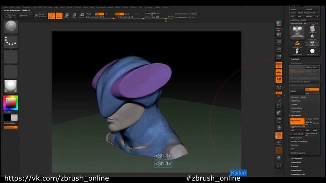Image resolution: width=326 pixels, height=183 pixels.
Task: Select the SimpleBrush tool thumbnail
Action: click(297, 44)
